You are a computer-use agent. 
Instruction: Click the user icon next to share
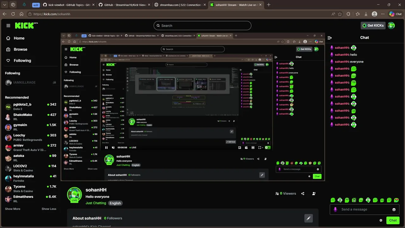coord(314,193)
